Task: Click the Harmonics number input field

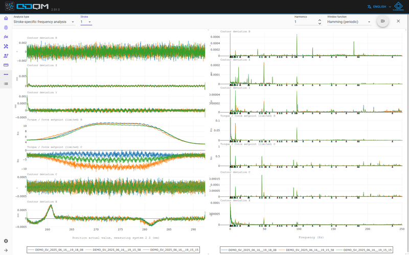Action: (x=306, y=22)
